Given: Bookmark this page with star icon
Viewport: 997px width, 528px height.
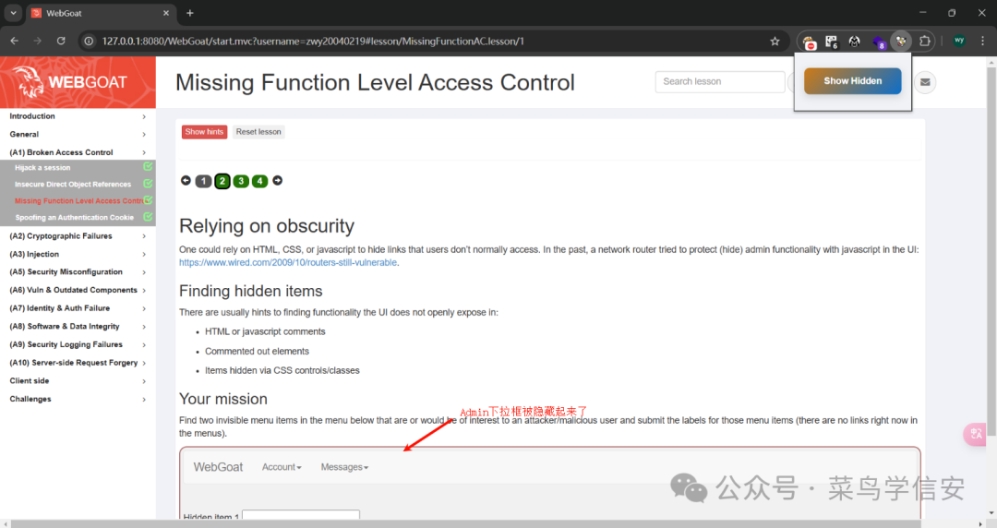Looking at the screenshot, I should click(775, 42).
